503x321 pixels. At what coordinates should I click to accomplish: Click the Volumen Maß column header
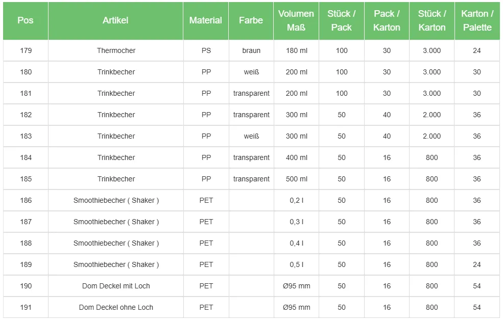click(x=296, y=20)
